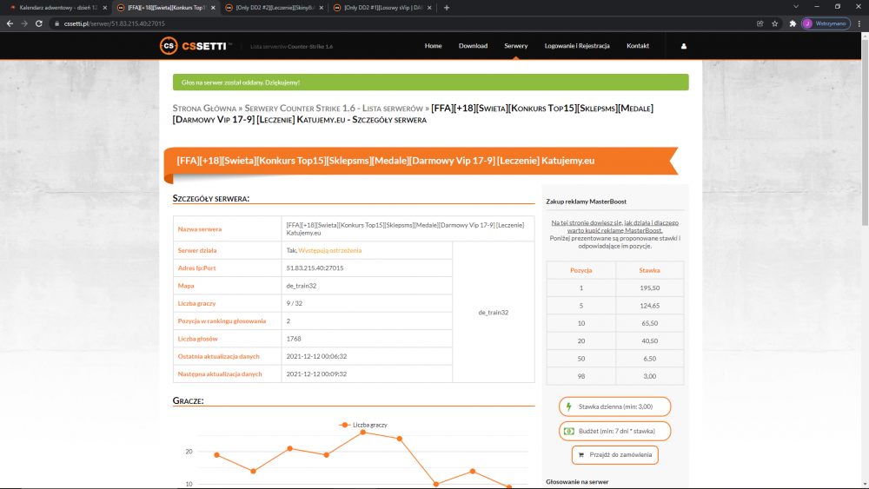Click the Stawka dzienna input field

[614, 406]
